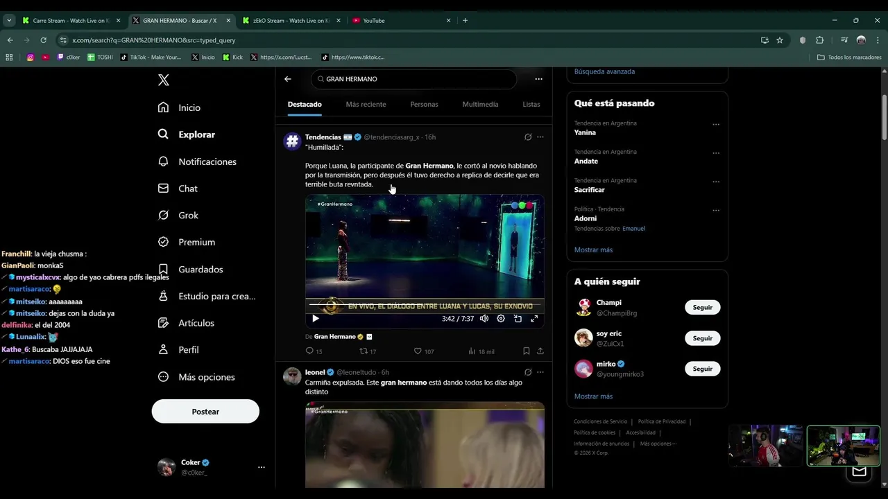Viewport: 888px width, 499px height.
Task: Open Todos los marcadores folder
Action: [x=850, y=58]
